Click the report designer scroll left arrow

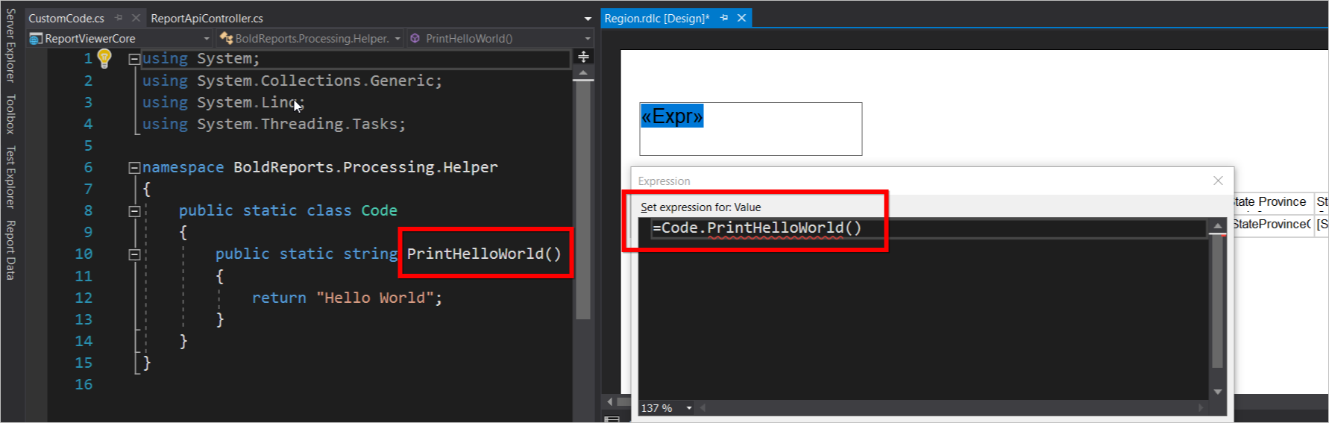pyautogui.click(x=610, y=402)
